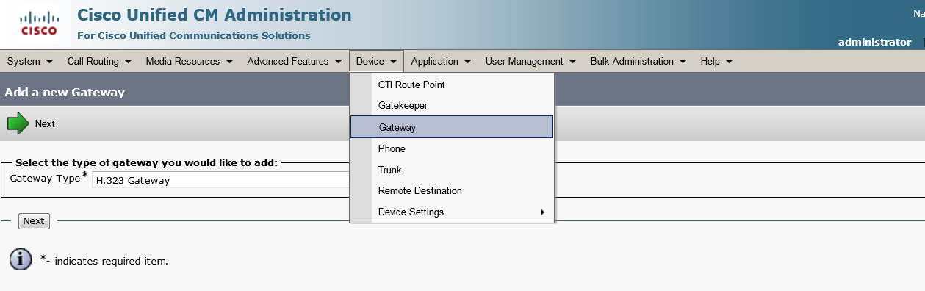The width and height of the screenshot is (925, 291).
Task: Open the Gateway Type dropdown
Action: tap(220, 180)
